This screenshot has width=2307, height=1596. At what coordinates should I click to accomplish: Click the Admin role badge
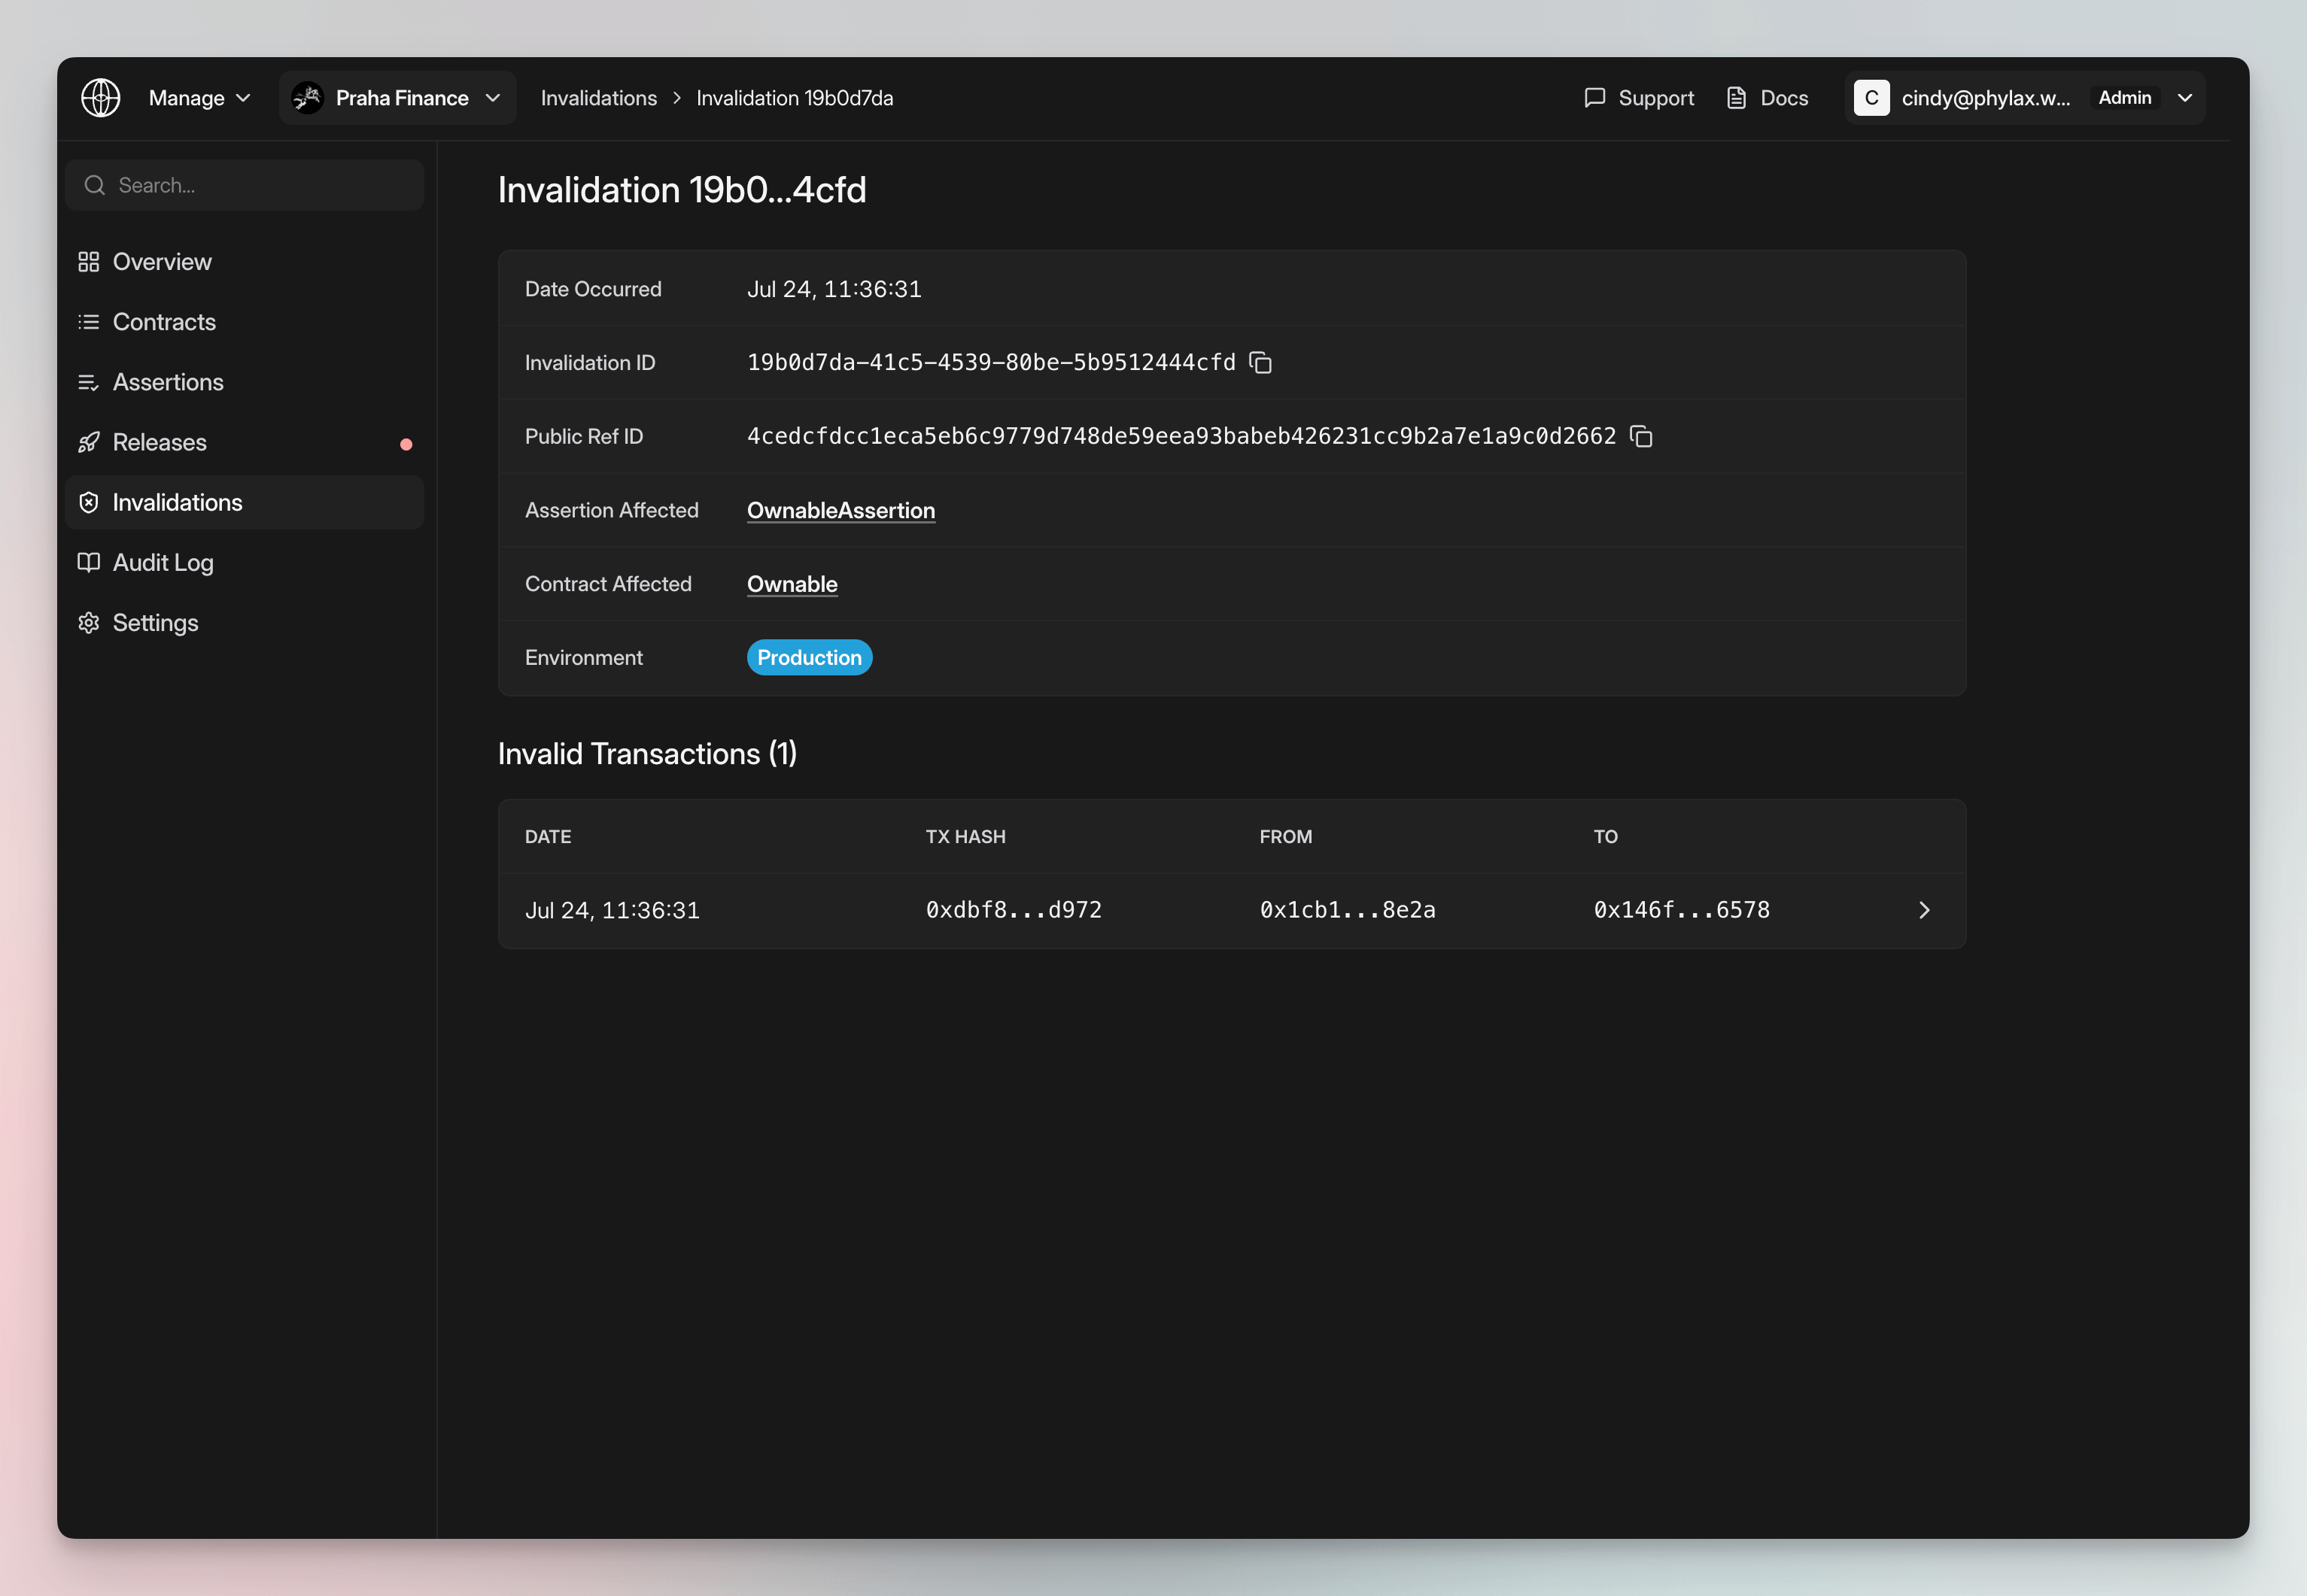click(x=2124, y=98)
